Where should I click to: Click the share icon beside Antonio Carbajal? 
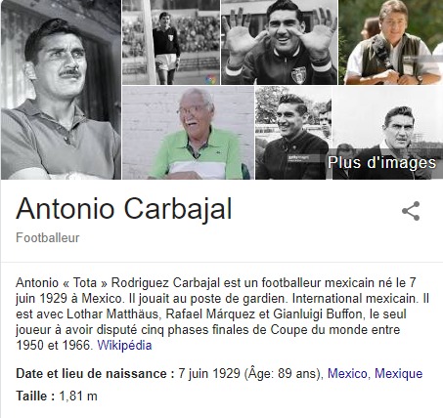(411, 211)
